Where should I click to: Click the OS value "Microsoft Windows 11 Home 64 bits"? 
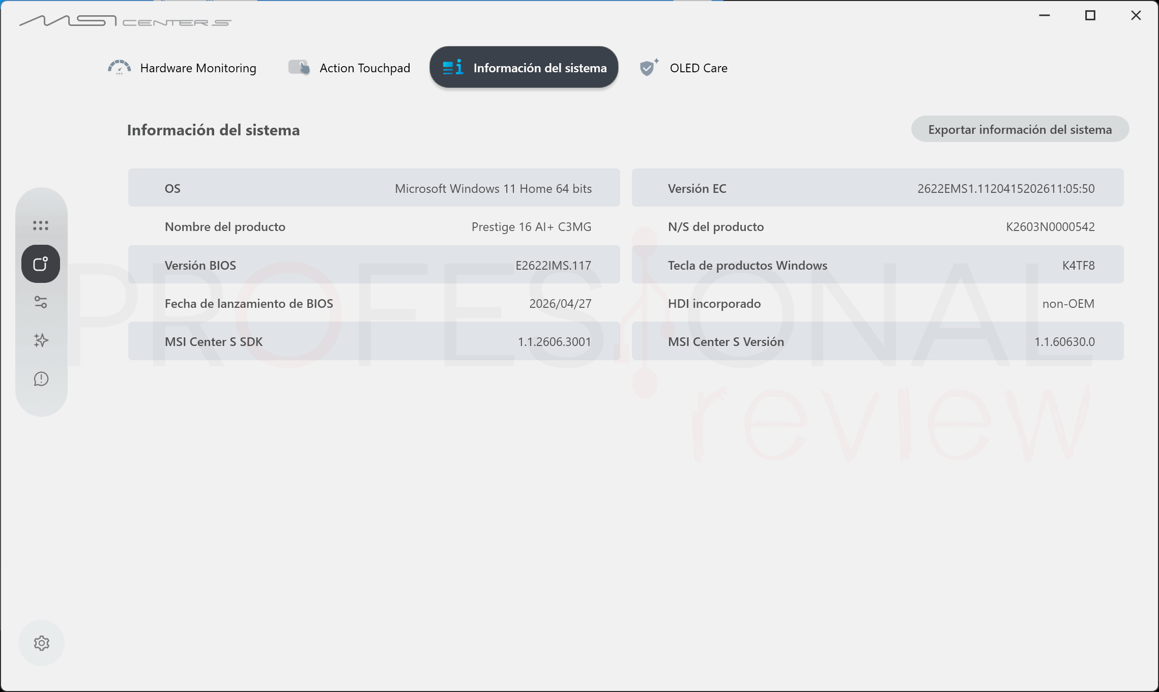[493, 188]
